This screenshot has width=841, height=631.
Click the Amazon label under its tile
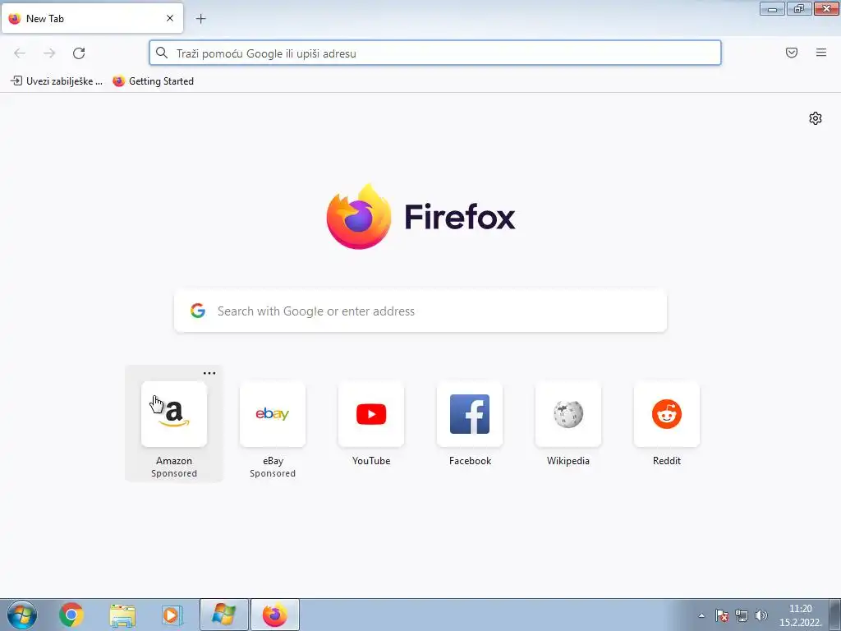pos(174,460)
